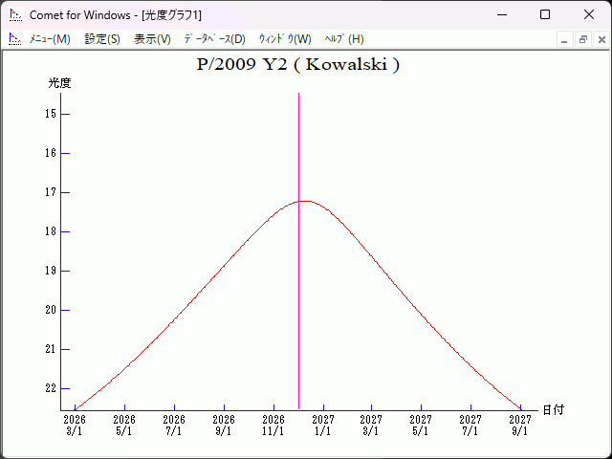Click the peak of the red magnitude curve

pyautogui.click(x=303, y=201)
